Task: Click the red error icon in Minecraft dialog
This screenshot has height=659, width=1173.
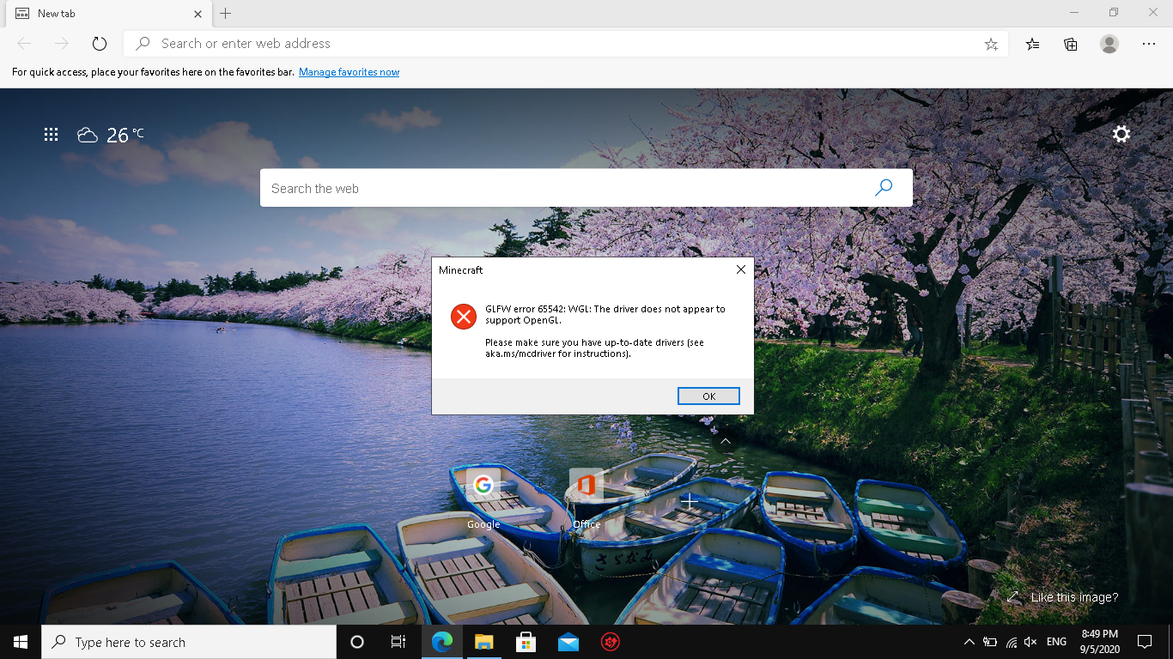Action: 464,316
